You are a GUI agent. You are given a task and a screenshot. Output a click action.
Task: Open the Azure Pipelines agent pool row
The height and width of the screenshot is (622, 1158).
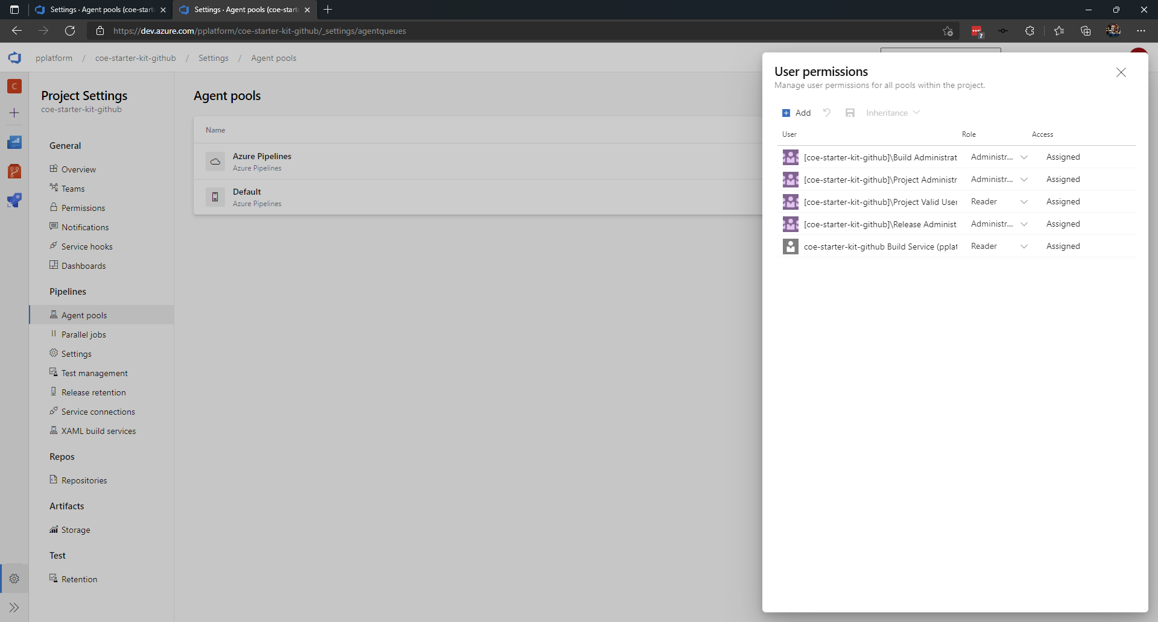pyautogui.click(x=478, y=162)
